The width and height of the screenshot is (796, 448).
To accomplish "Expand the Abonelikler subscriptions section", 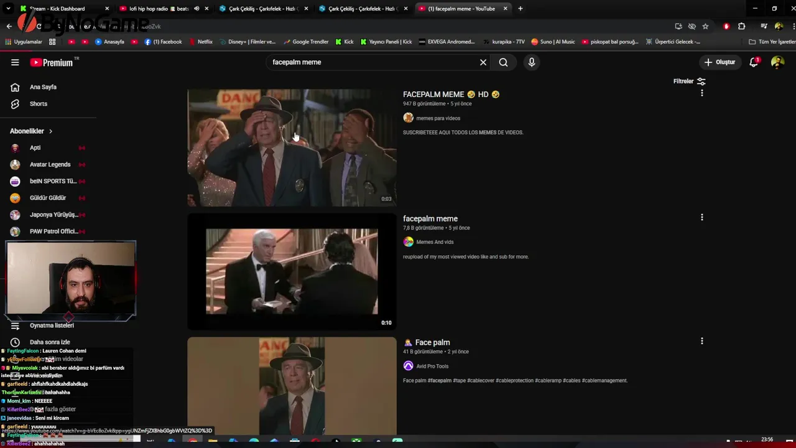I will click(x=31, y=131).
